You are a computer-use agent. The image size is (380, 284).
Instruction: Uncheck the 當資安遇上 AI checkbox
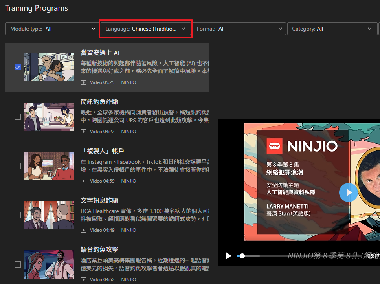[x=18, y=67]
